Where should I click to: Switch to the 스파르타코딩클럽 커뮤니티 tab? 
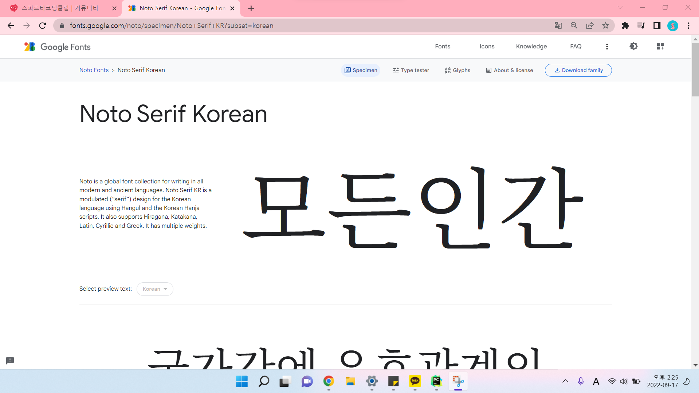pyautogui.click(x=60, y=8)
